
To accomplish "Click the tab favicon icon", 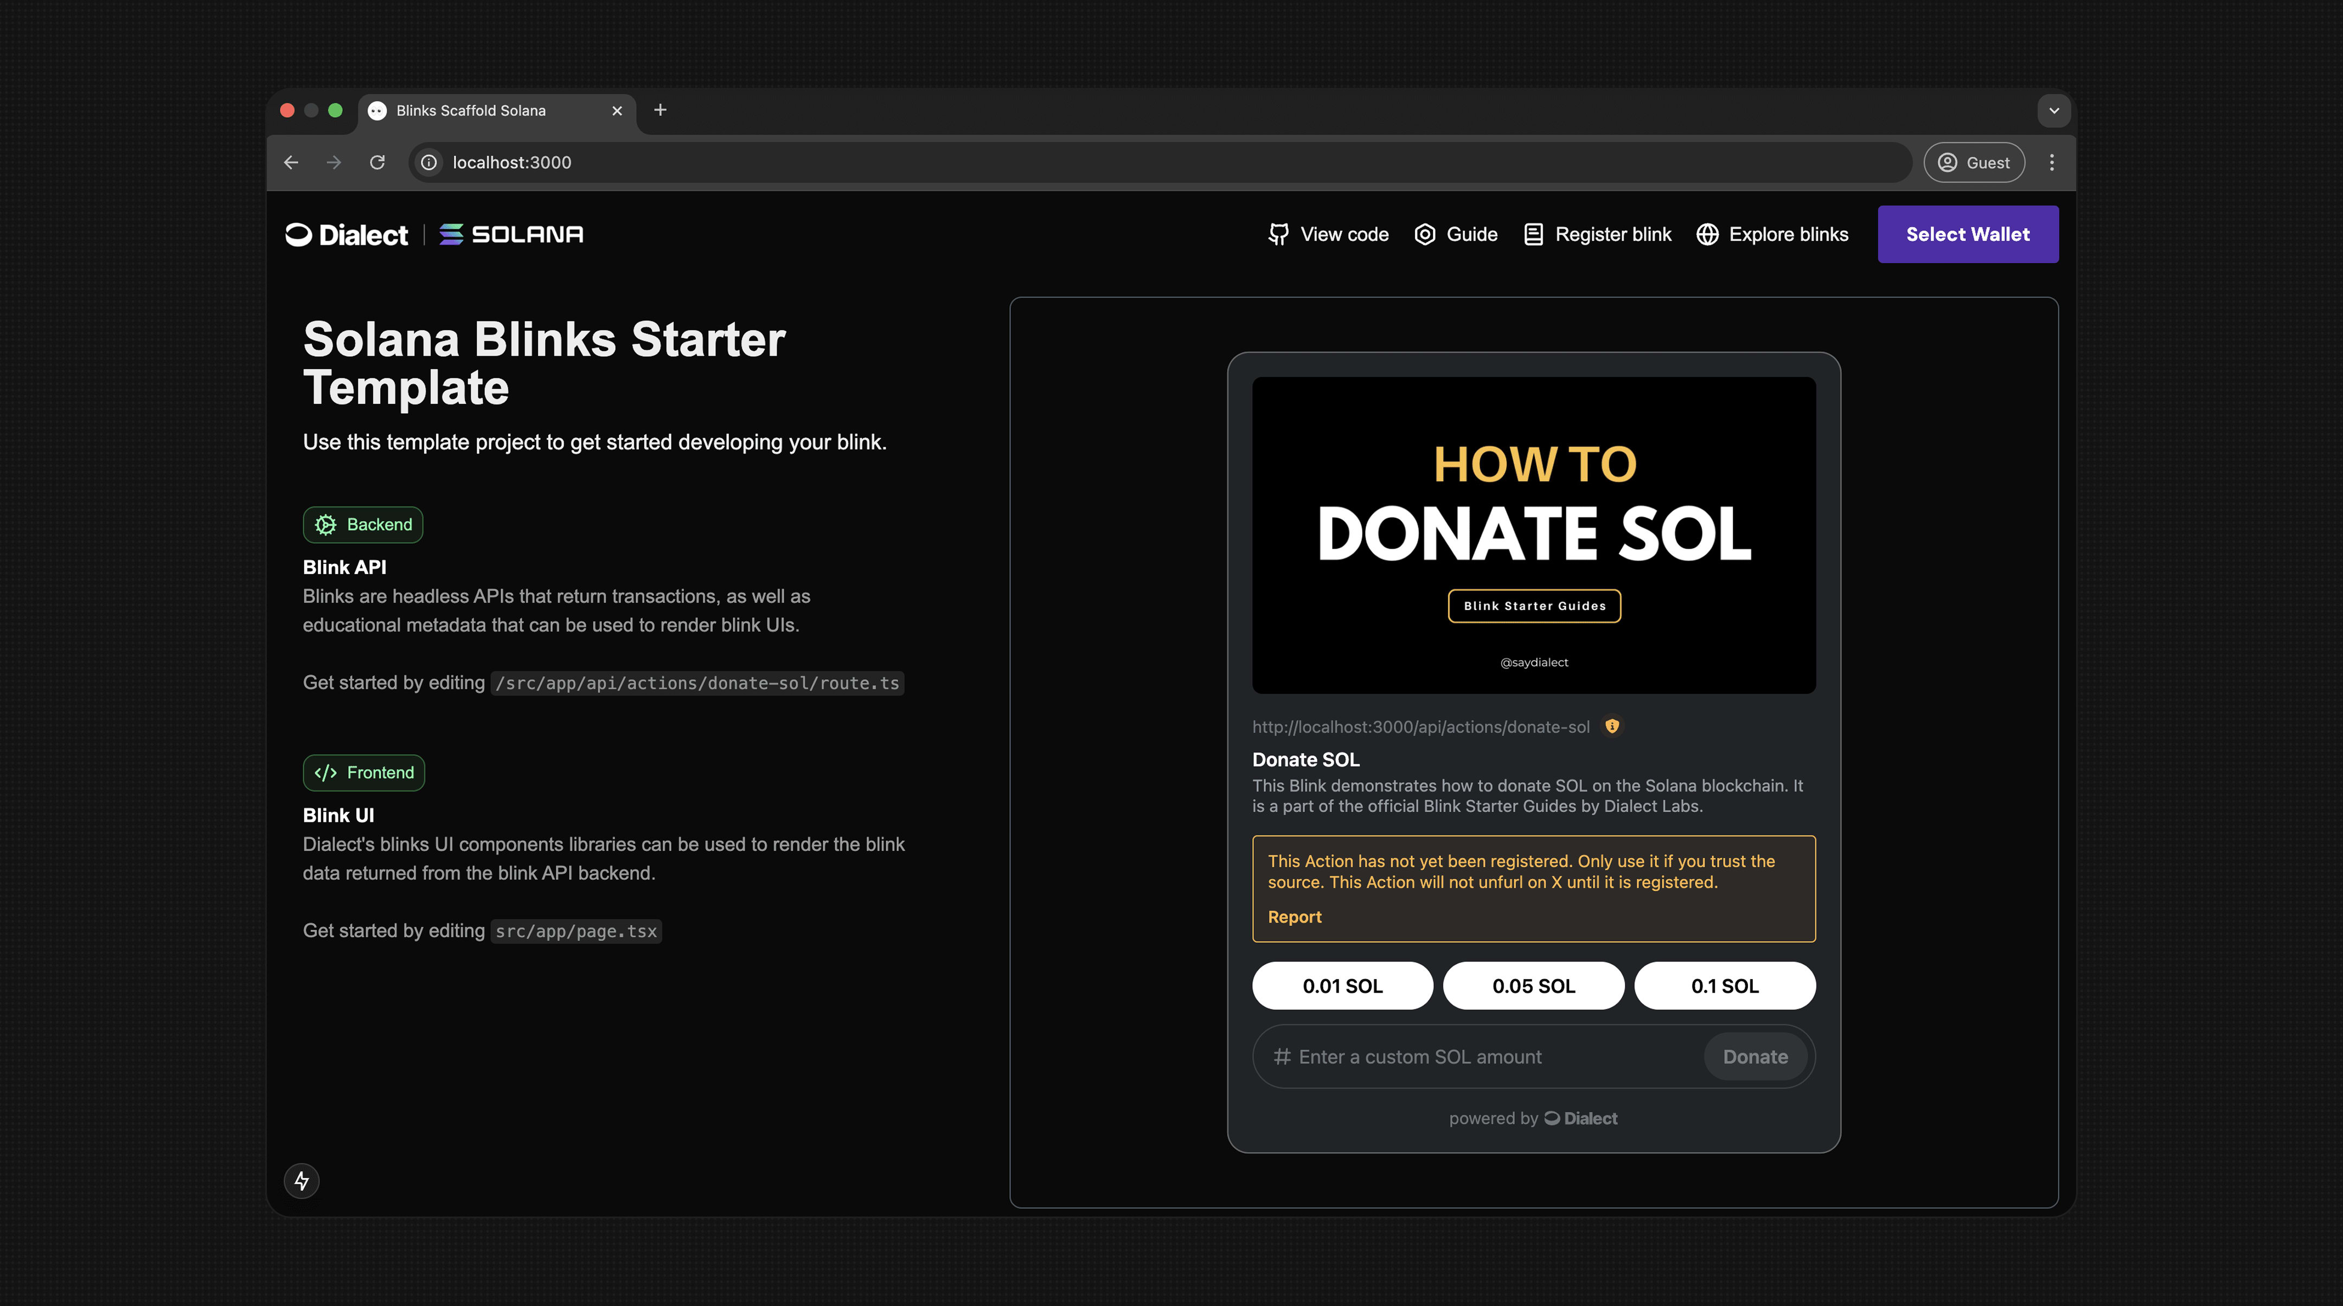I will [x=376, y=110].
